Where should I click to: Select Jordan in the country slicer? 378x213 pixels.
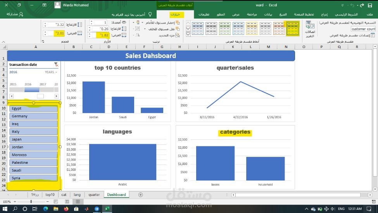[33, 147]
